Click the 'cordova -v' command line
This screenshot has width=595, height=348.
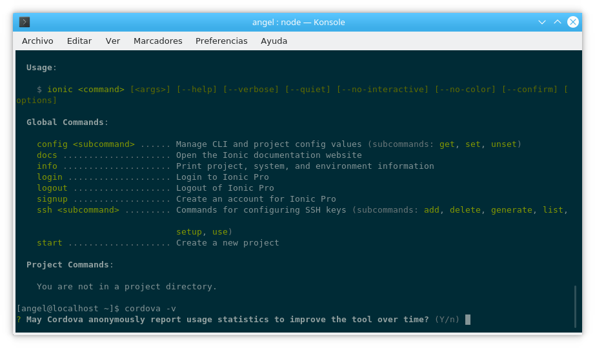(150, 309)
